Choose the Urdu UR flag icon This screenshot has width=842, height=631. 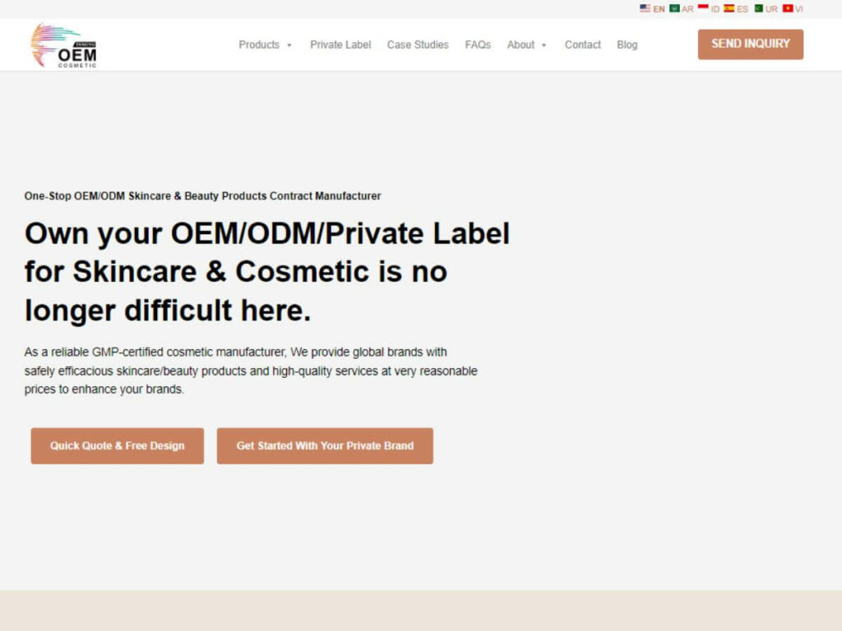(759, 8)
